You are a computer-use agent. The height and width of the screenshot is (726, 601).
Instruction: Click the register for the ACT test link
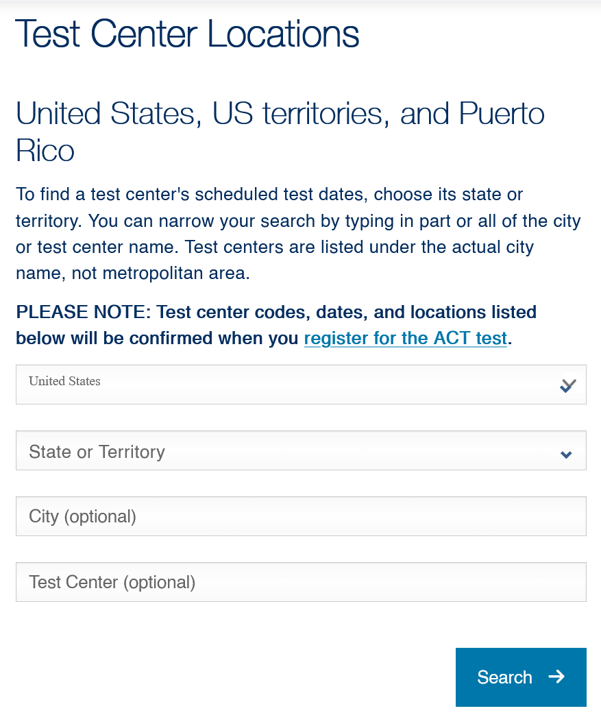[x=405, y=338]
